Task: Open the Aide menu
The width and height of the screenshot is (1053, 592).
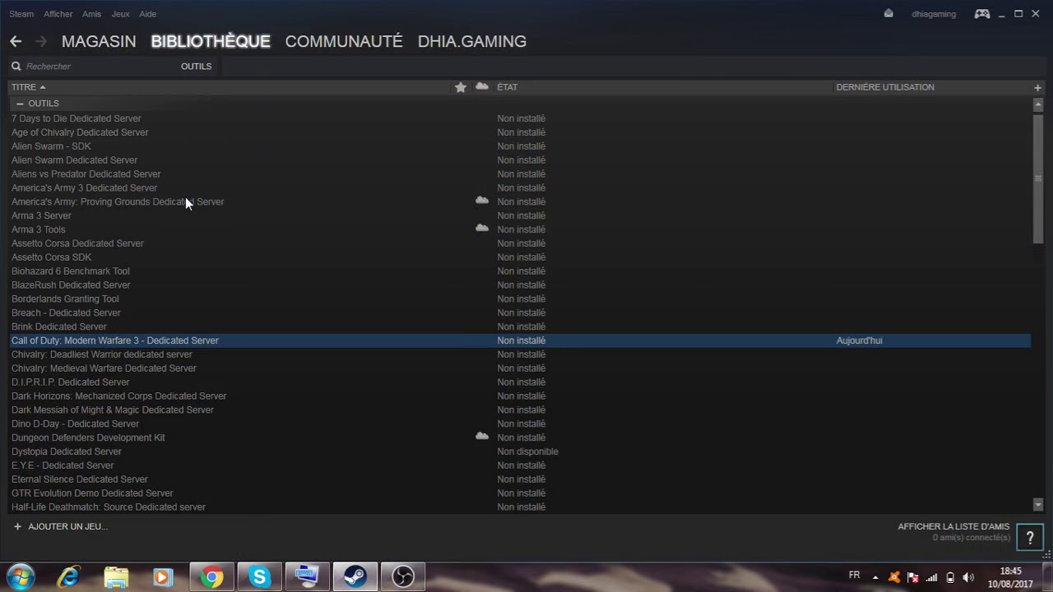Action: coord(148,14)
